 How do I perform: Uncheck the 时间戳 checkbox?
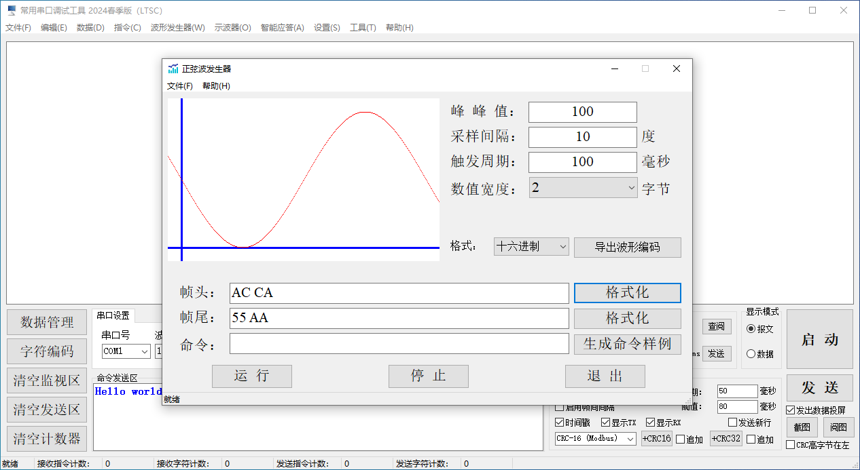tap(560, 423)
